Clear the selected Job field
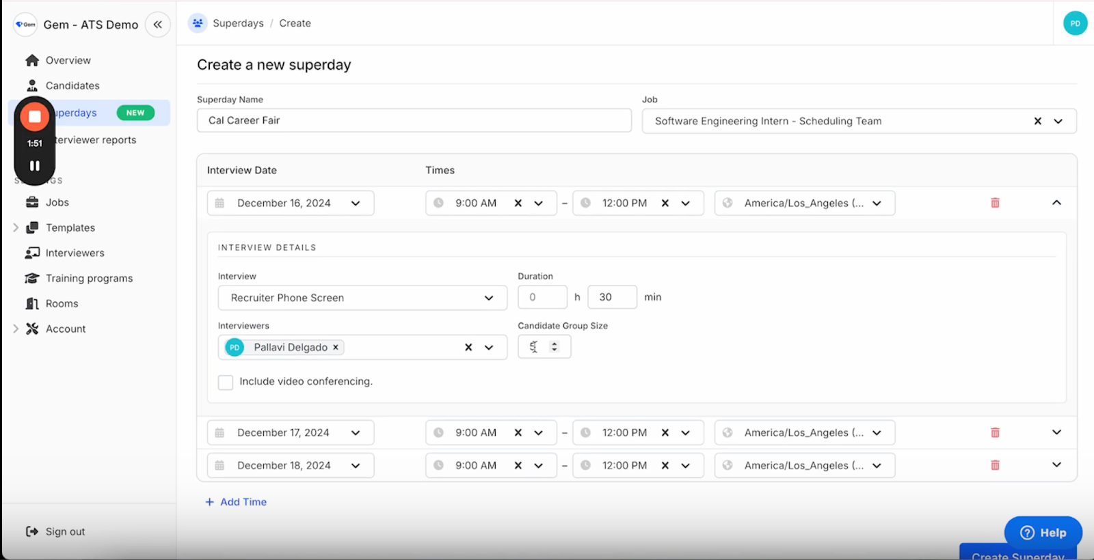 click(1037, 121)
